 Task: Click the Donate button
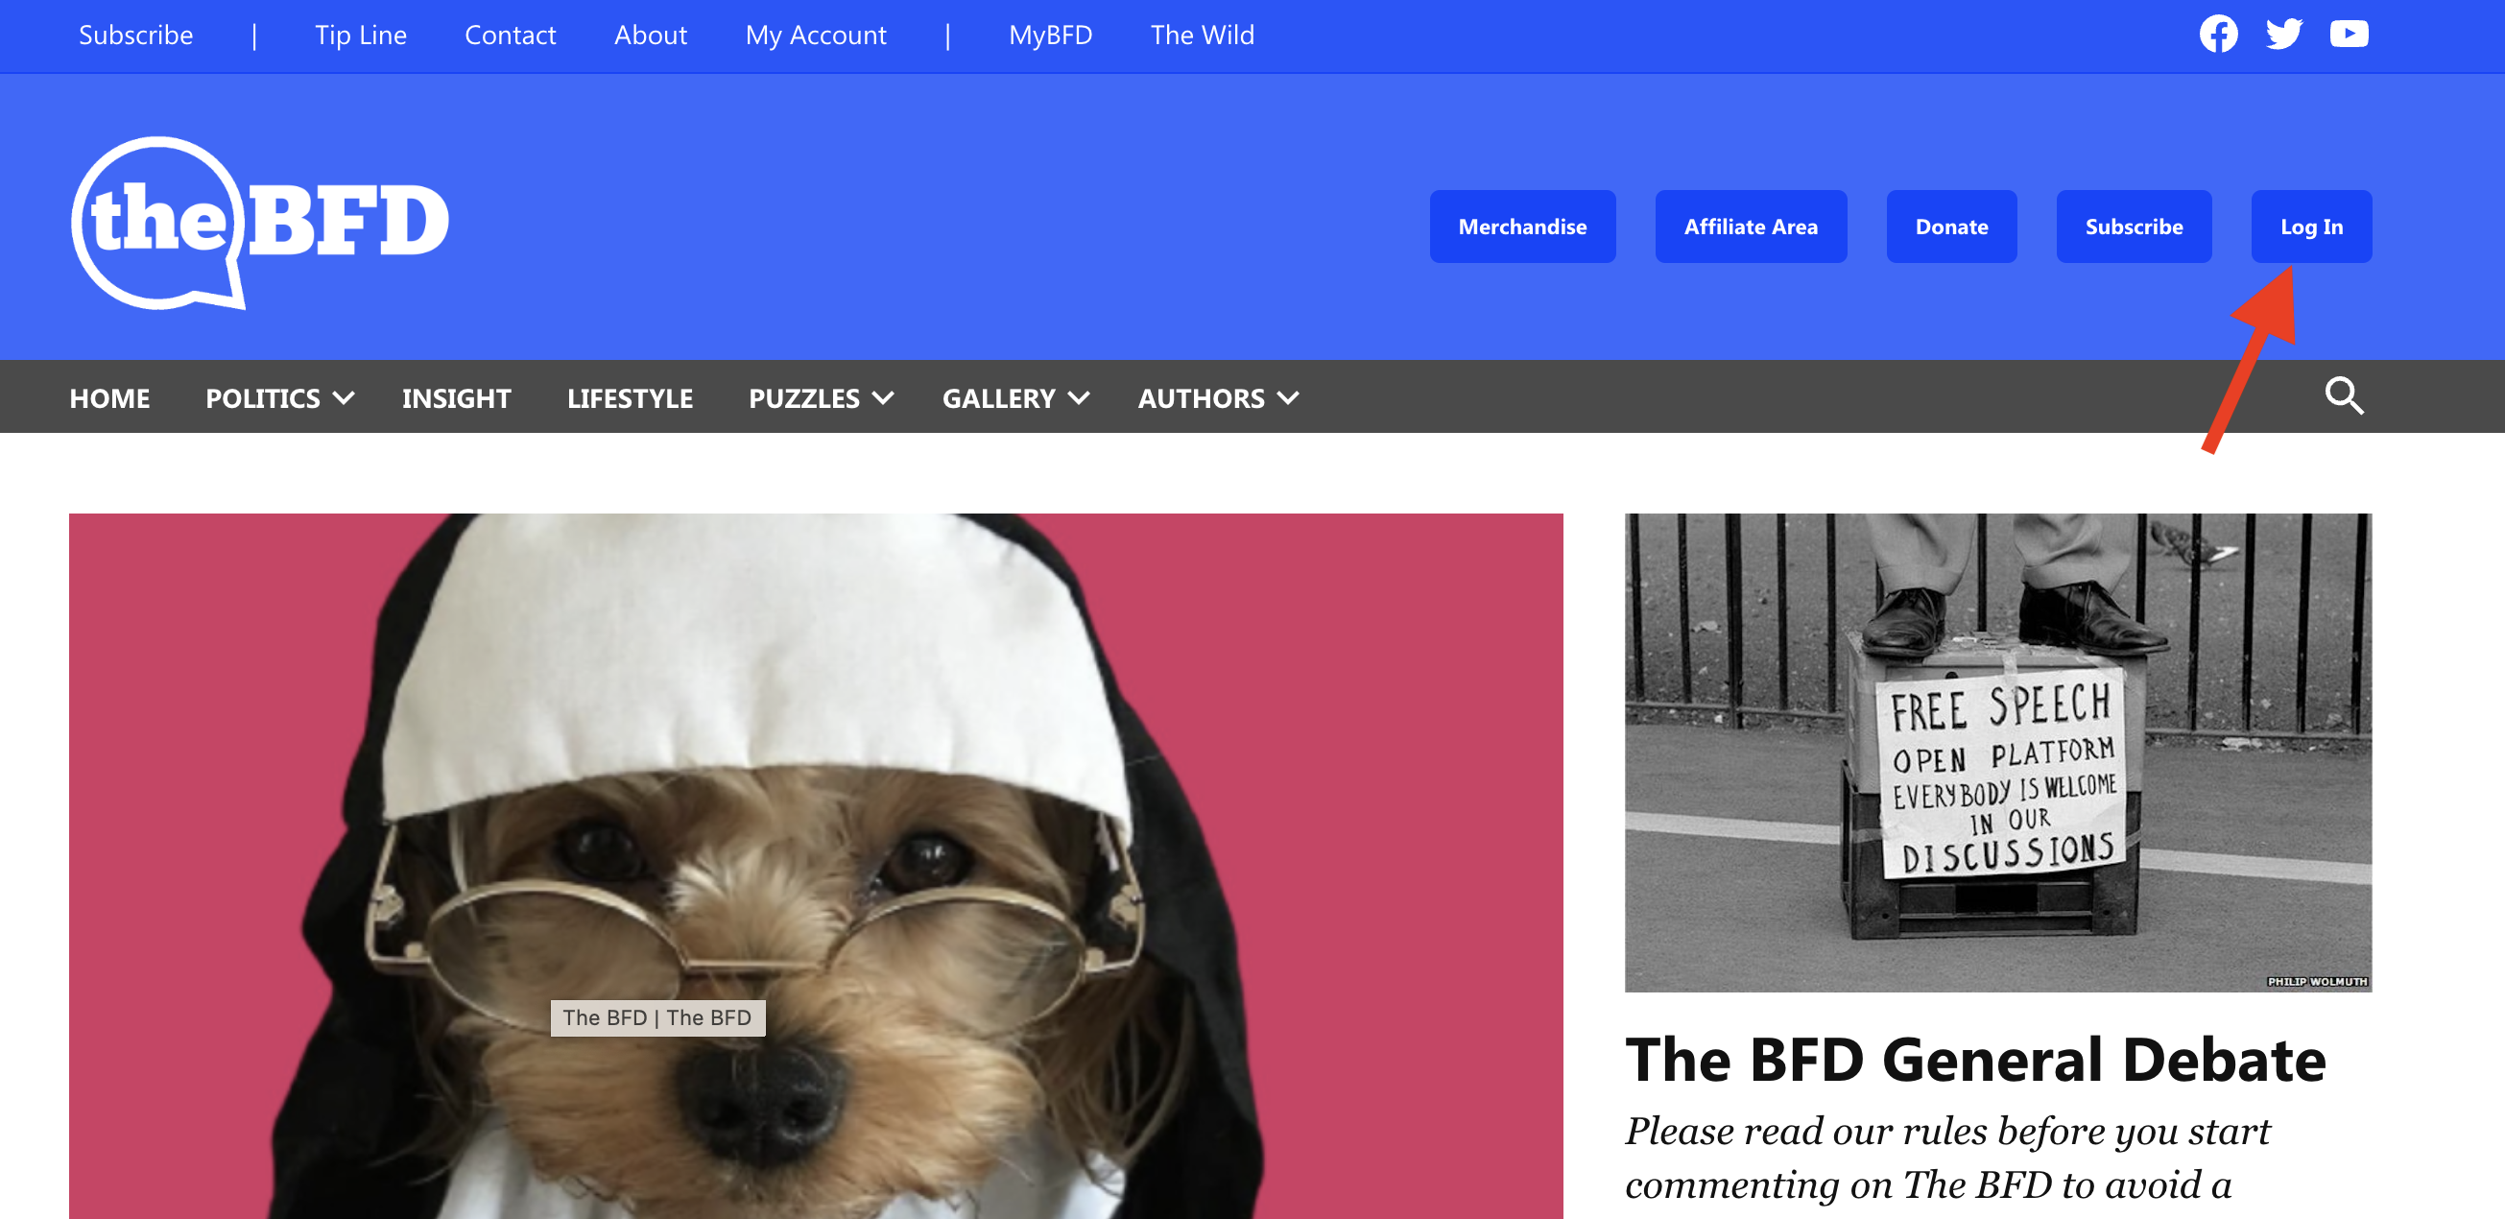[x=1950, y=227]
